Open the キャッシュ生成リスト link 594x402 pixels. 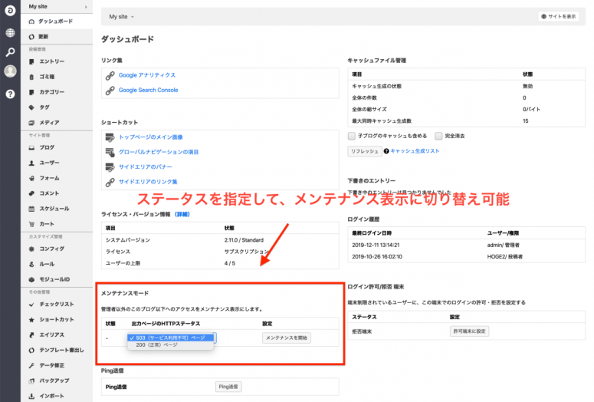(415, 151)
